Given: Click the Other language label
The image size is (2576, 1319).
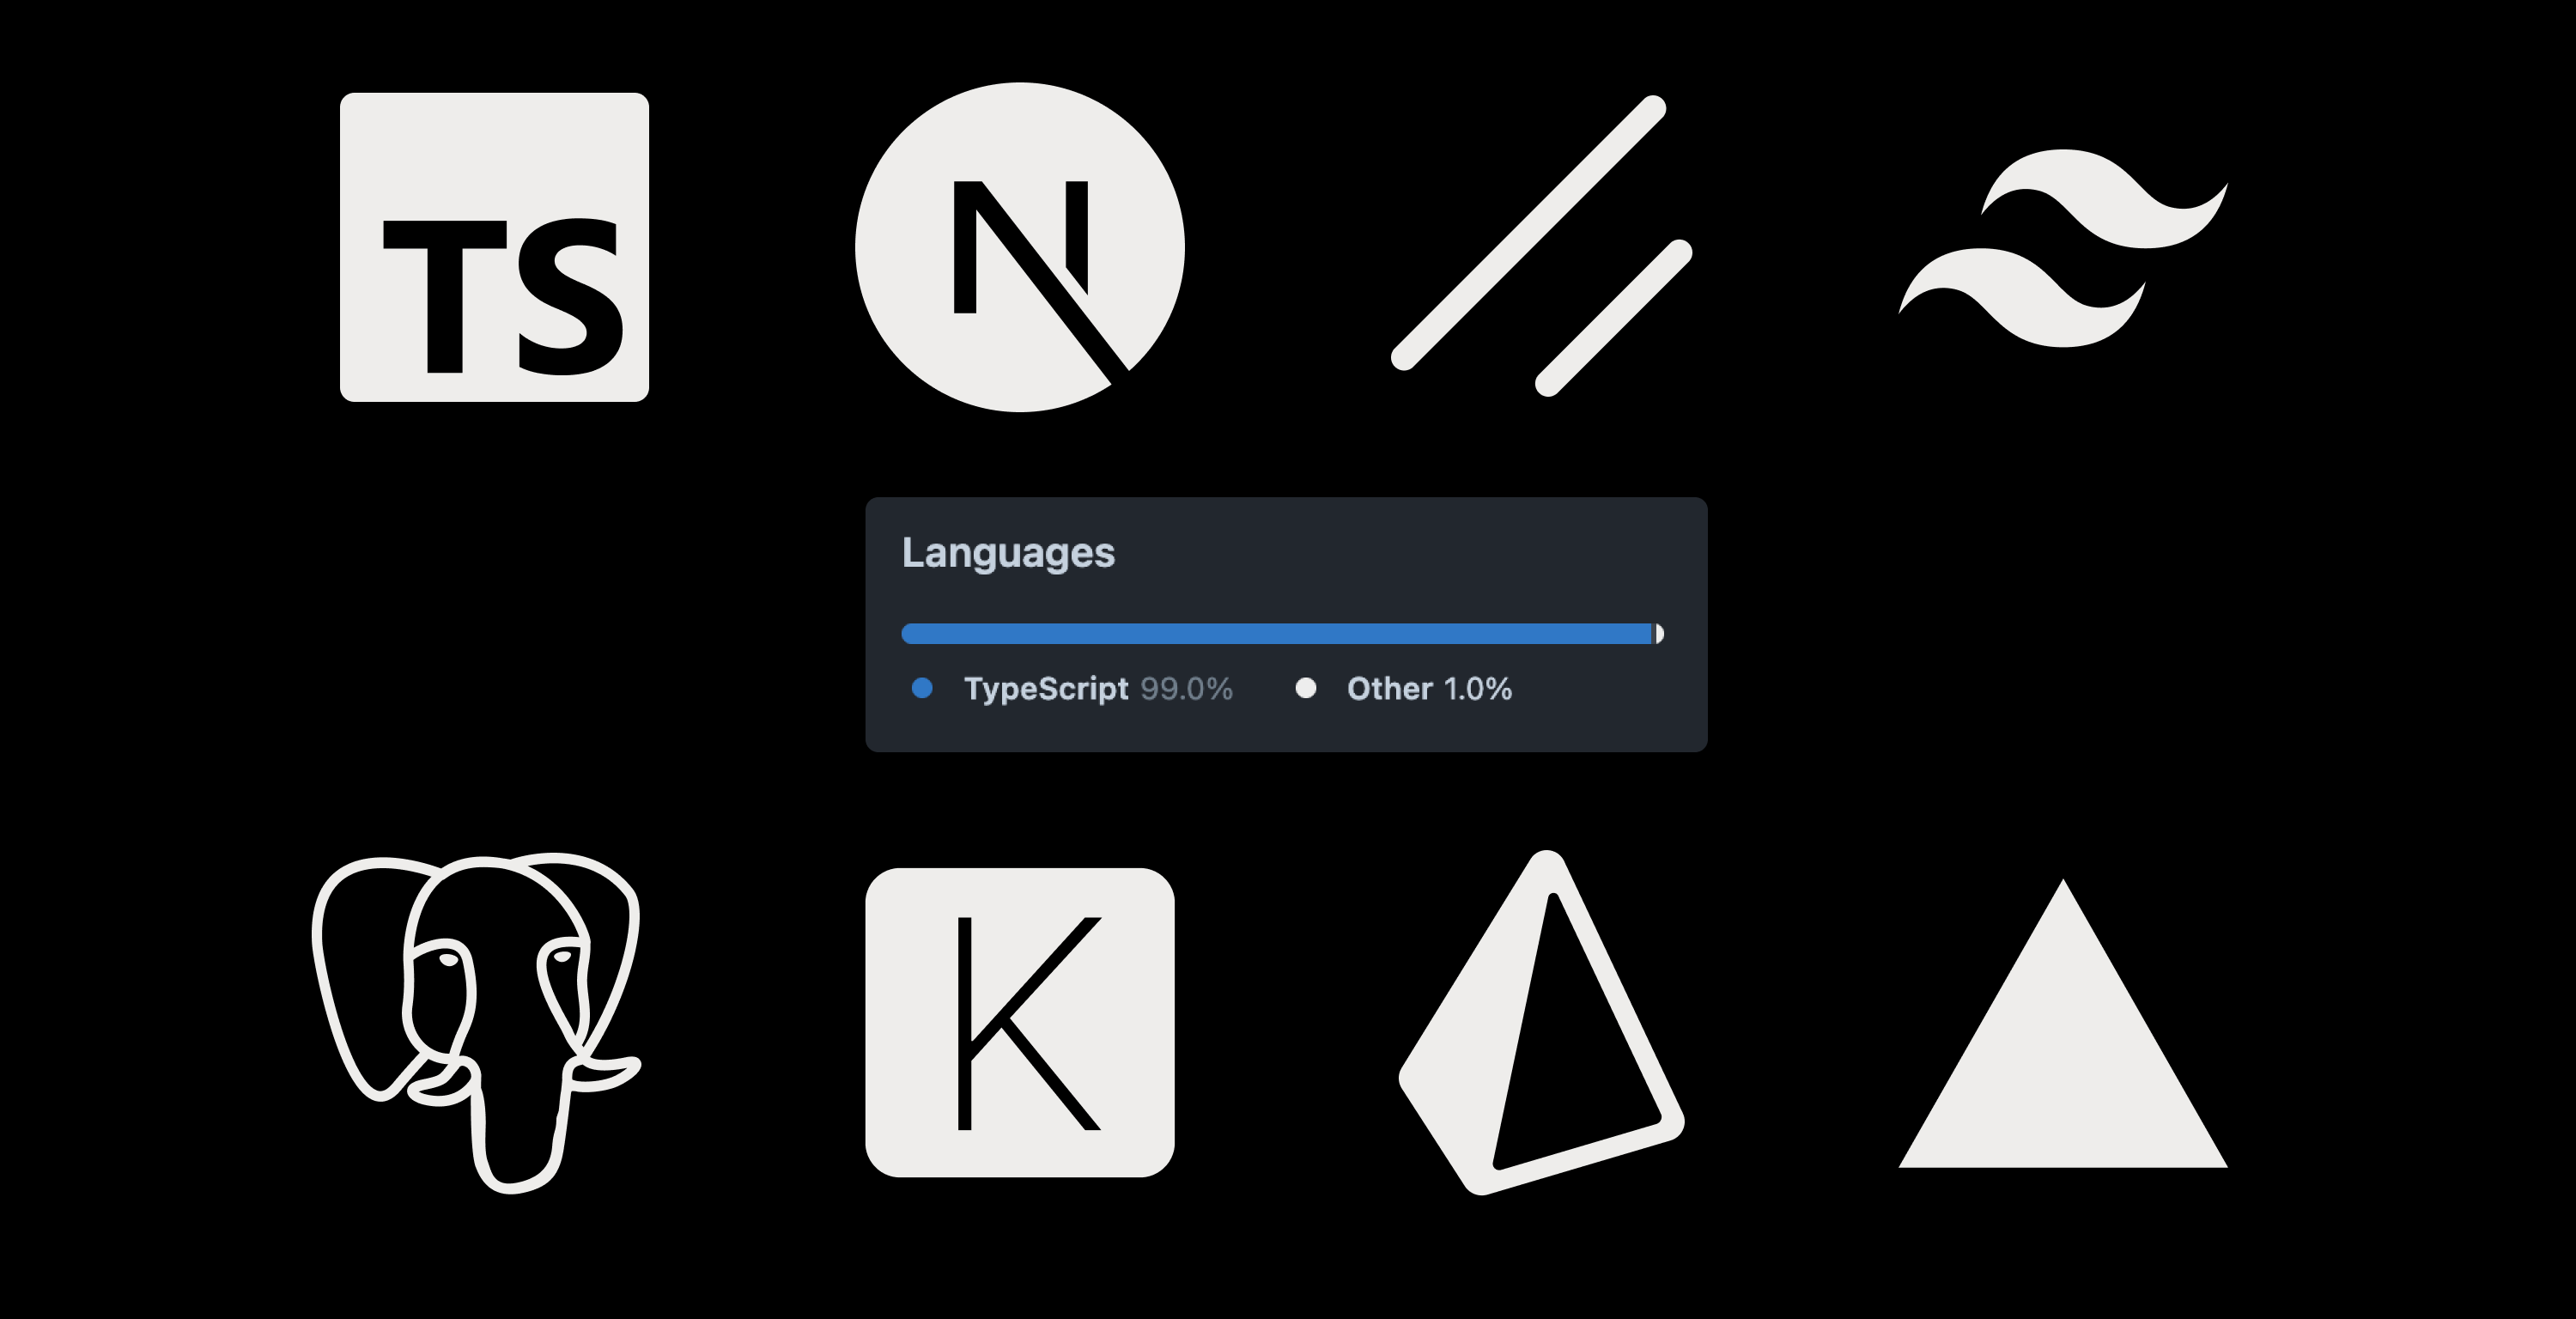Looking at the screenshot, I should tap(1390, 689).
